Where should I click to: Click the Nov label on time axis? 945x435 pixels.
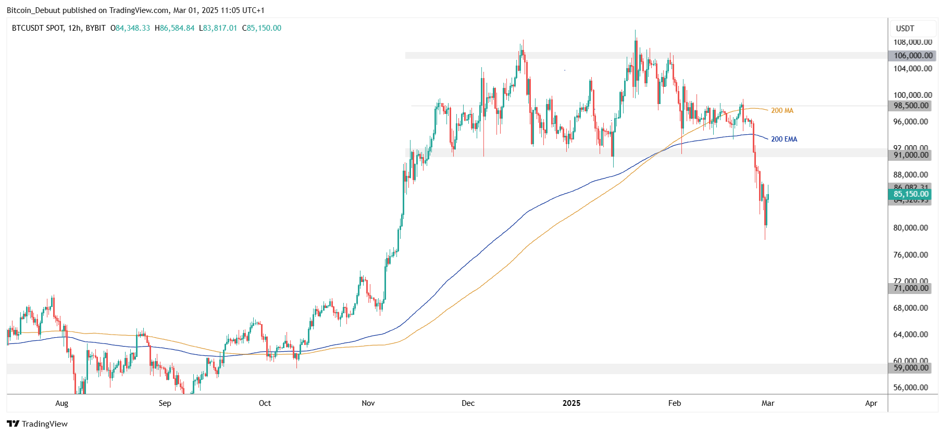tap(368, 403)
